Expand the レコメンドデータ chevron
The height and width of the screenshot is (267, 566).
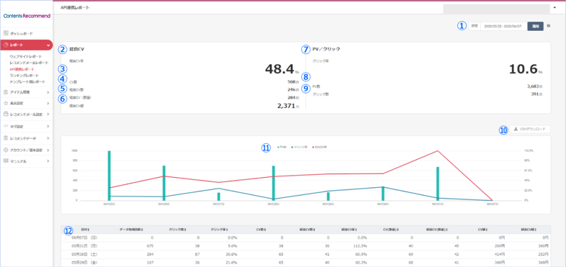(48, 138)
